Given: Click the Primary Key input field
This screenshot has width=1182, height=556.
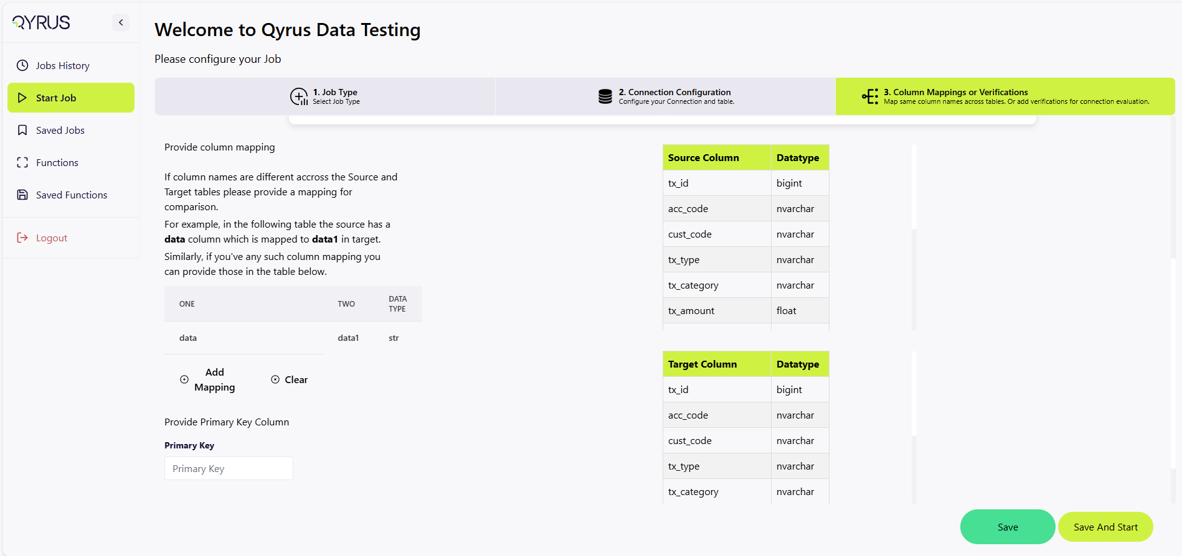Looking at the screenshot, I should (229, 468).
